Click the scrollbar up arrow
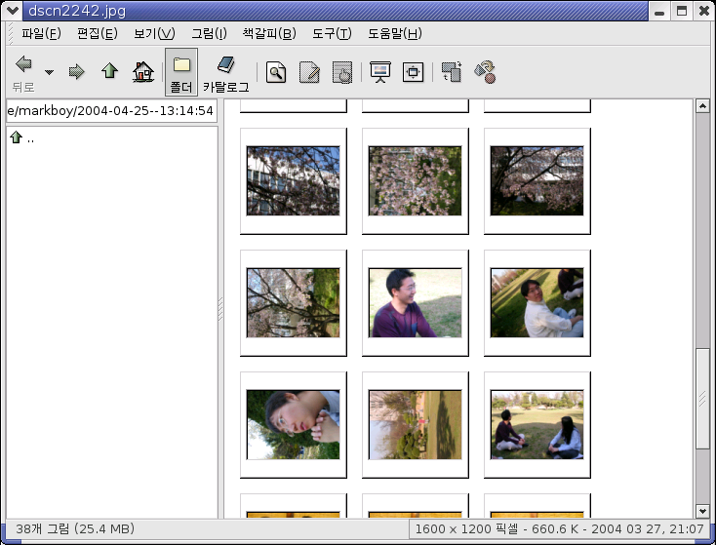Viewport: 716px width, 545px height. [702, 106]
